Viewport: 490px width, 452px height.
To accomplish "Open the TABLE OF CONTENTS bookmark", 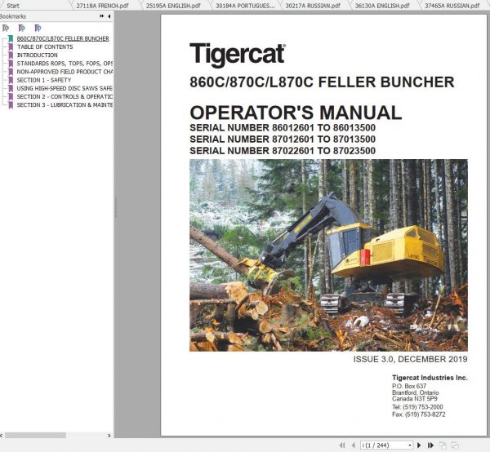I will click(45, 47).
